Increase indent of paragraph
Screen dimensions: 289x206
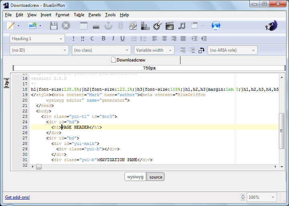coord(194,39)
